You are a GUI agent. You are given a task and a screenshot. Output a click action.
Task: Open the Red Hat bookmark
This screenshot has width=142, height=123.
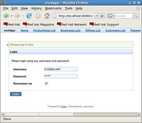click(12, 24)
